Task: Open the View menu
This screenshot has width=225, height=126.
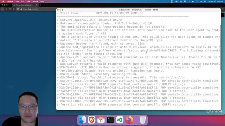Action: (28, 1)
